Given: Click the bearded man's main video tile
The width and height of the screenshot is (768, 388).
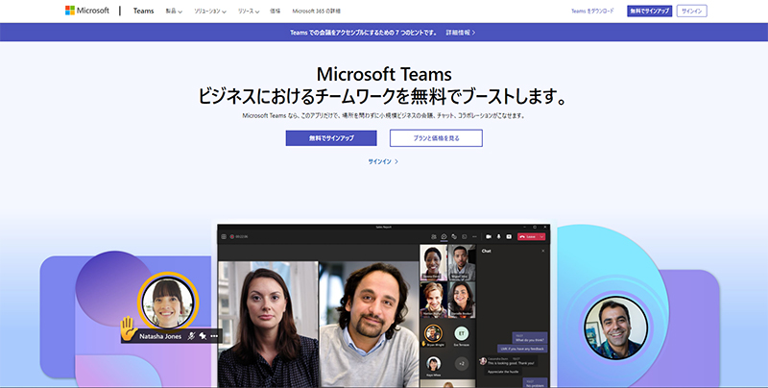Looking at the screenshot, I should coord(370,325).
